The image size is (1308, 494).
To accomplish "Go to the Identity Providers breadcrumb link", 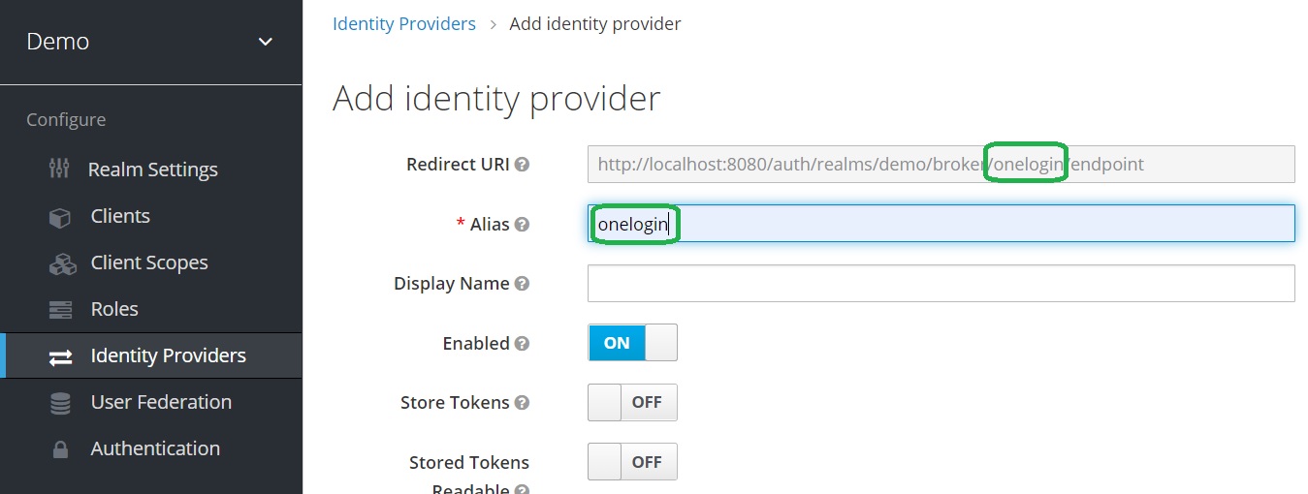I will point(404,24).
